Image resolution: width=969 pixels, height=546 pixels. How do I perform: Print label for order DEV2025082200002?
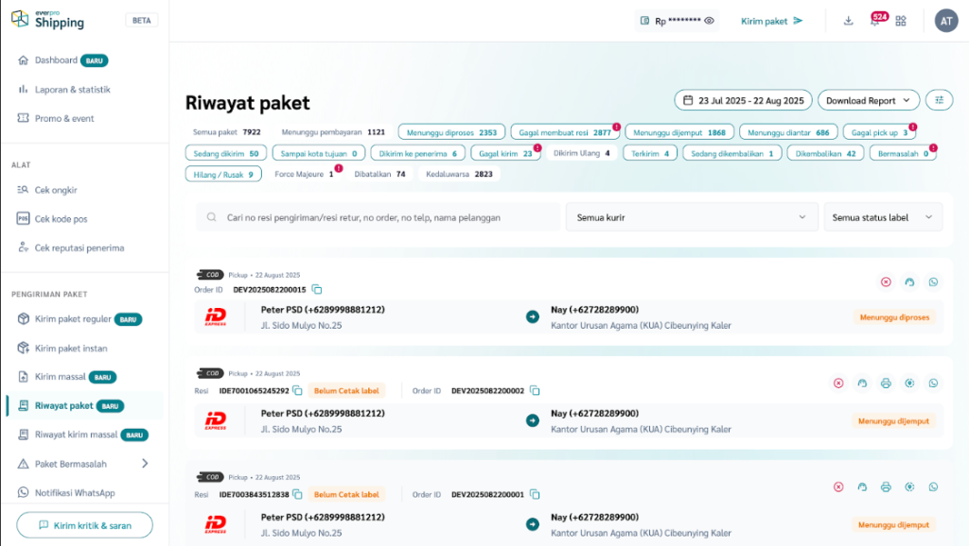click(x=886, y=383)
